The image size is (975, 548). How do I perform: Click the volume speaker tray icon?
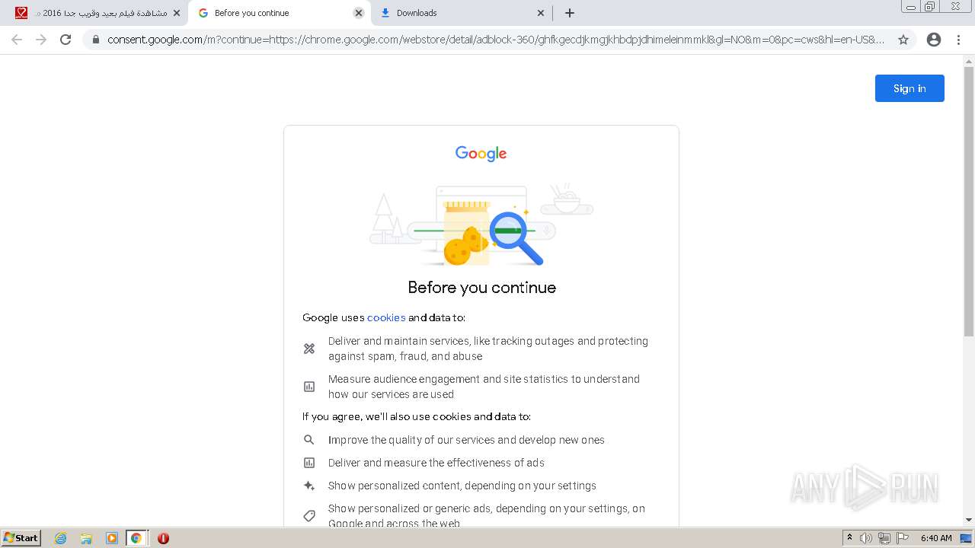[866, 538]
